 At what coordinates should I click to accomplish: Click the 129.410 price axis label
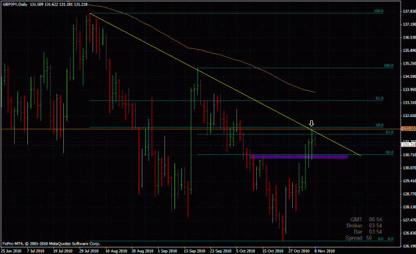click(x=409, y=181)
